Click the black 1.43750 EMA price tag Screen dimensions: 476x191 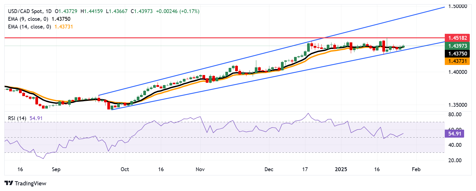coord(458,53)
